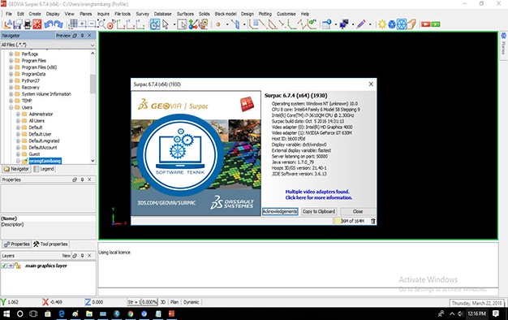Click the gradient percentage input field

pos(149,302)
